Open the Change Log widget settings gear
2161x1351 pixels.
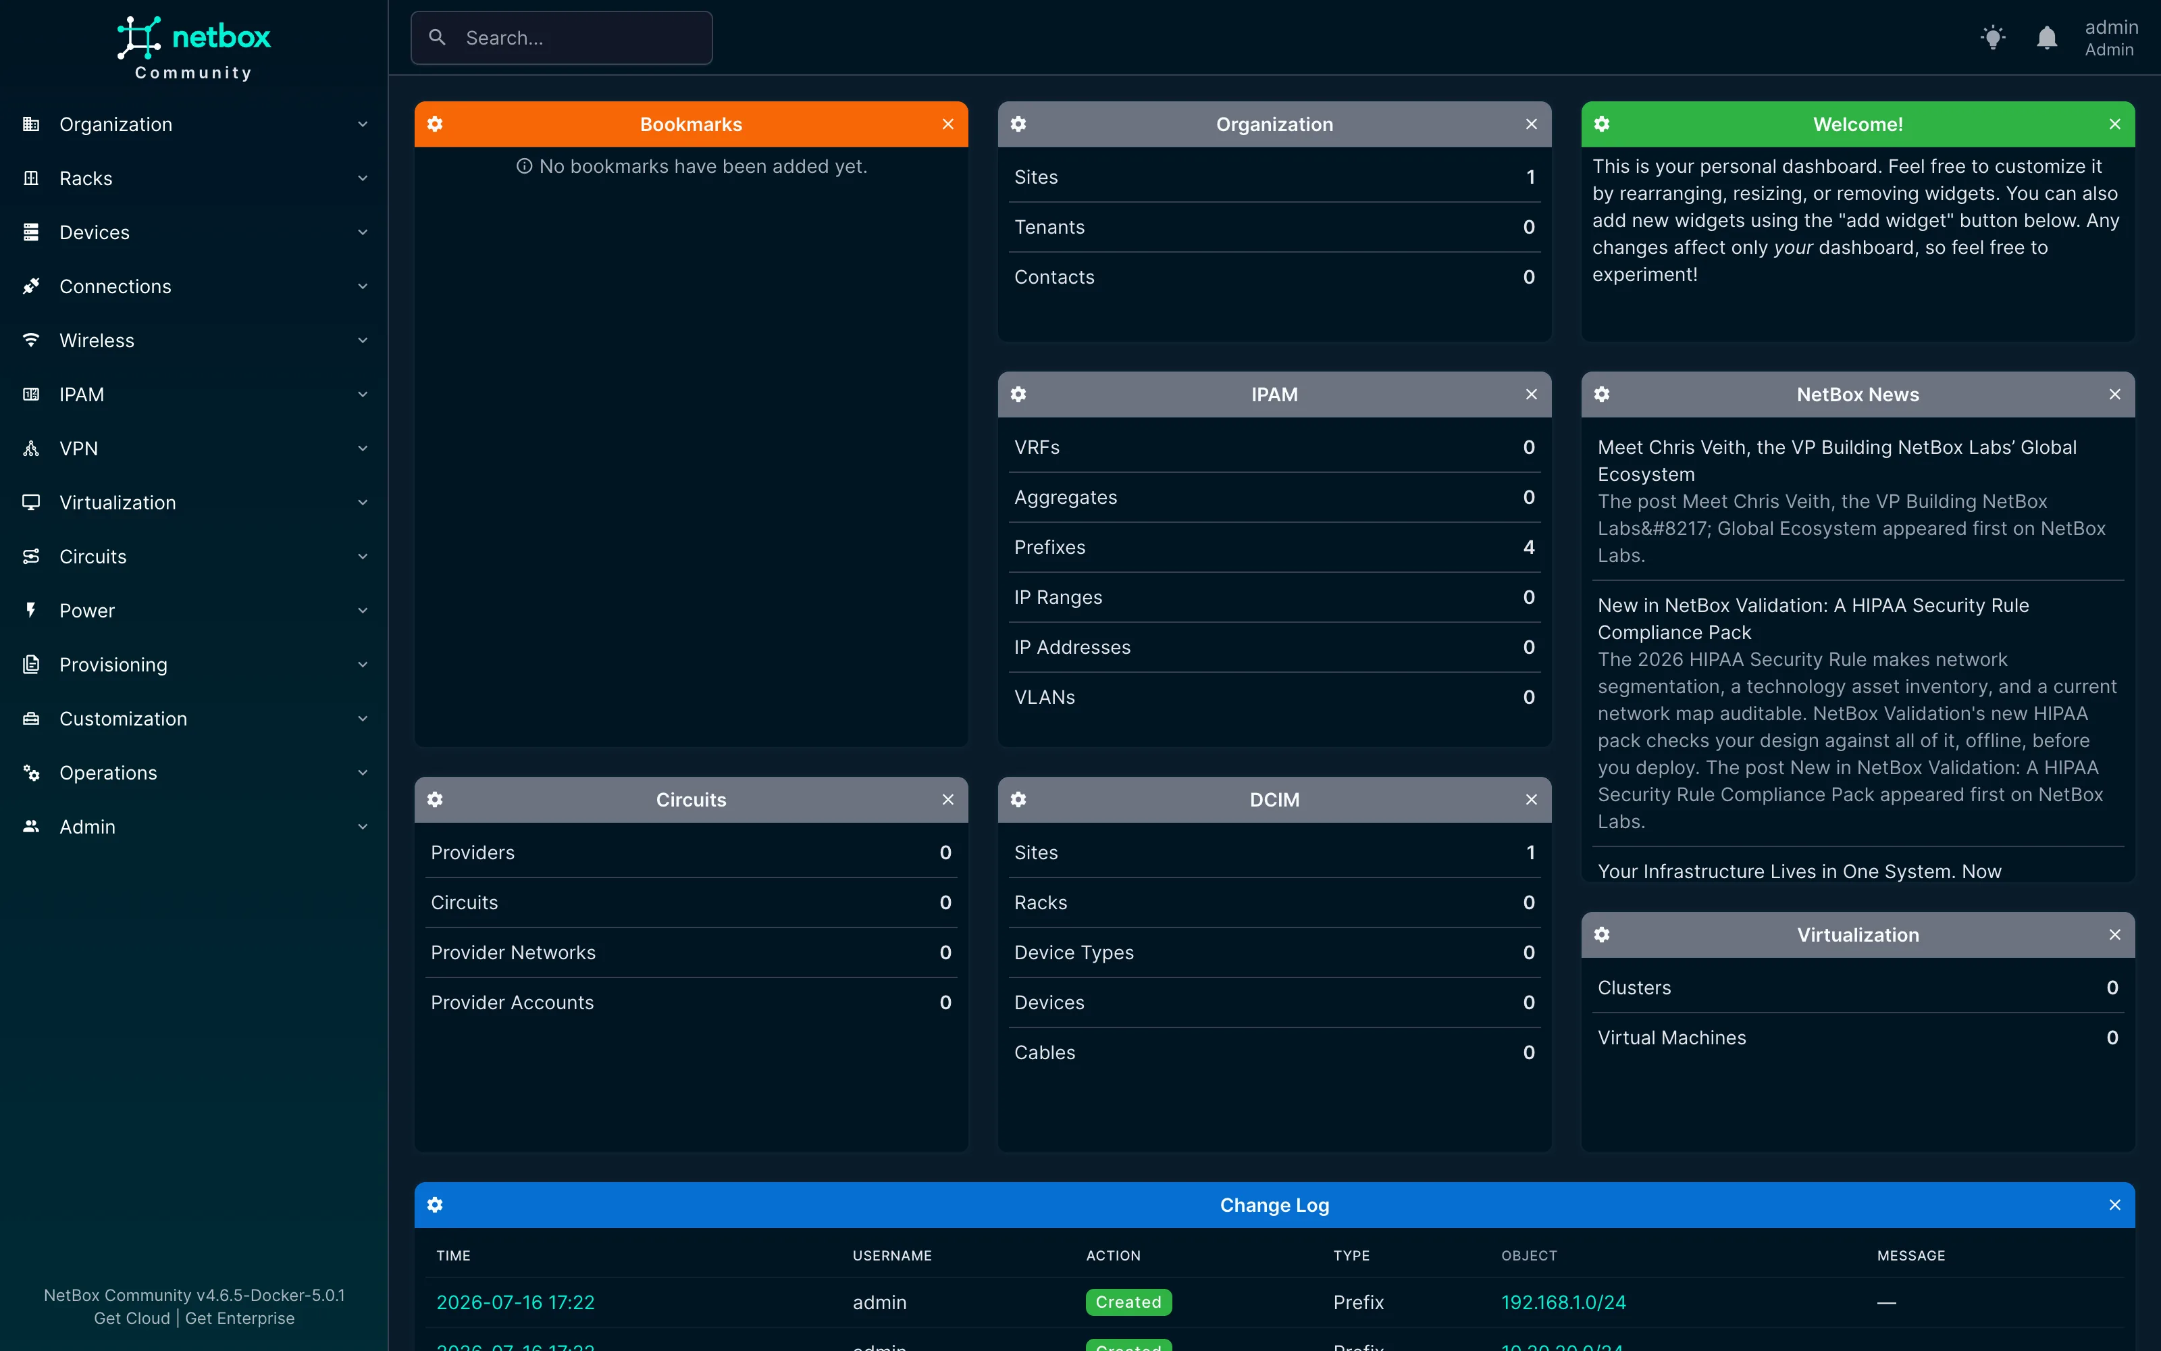click(x=435, y=1204)
